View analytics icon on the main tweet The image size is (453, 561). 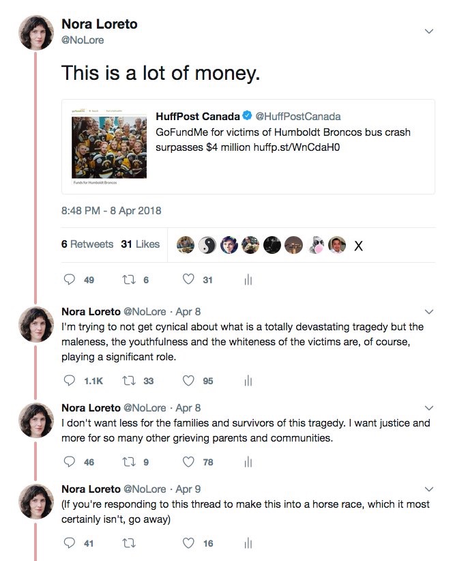(x=248, y=279)
